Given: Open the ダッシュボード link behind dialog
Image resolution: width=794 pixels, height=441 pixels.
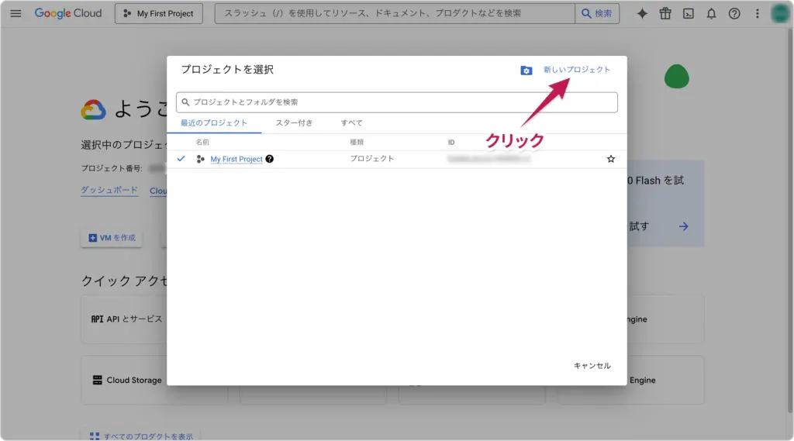Looking at the screenshot, I should [109, 190].
